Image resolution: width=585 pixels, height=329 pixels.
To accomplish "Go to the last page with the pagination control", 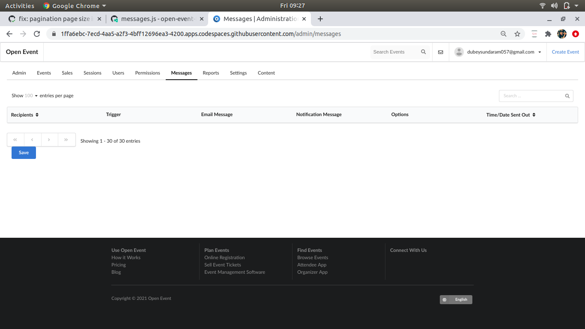I will (66, 139).
